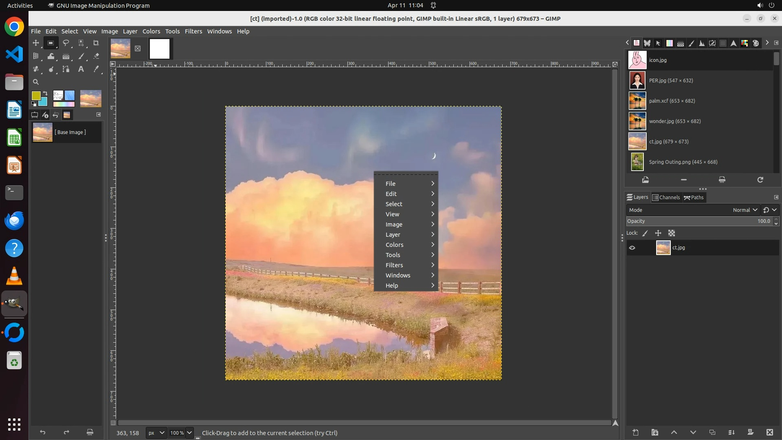
Task: Switch to the Channels tab
Action: coord(666,197)
